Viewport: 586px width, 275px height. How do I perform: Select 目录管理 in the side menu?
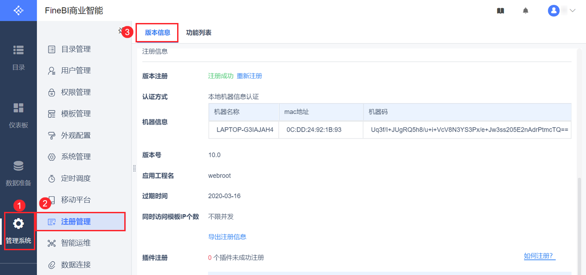click(76, 49)
